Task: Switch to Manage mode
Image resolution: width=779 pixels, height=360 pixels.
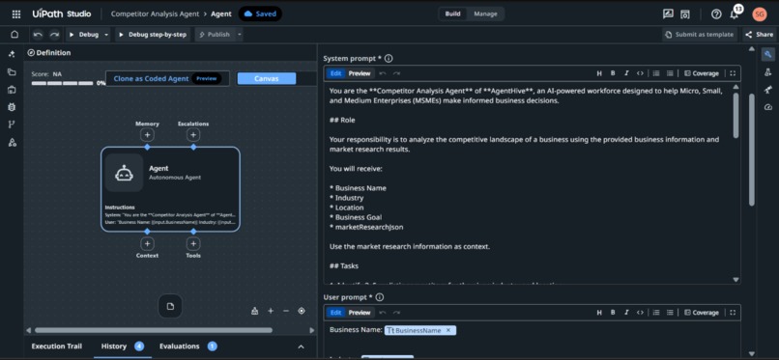Action: [485, 14]
